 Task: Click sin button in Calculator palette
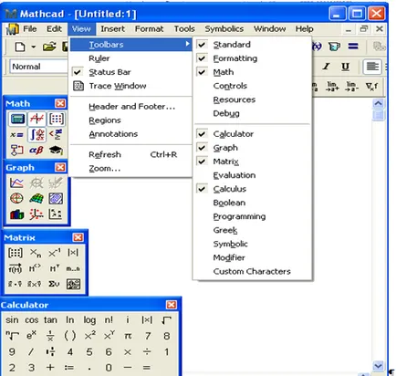12,320
